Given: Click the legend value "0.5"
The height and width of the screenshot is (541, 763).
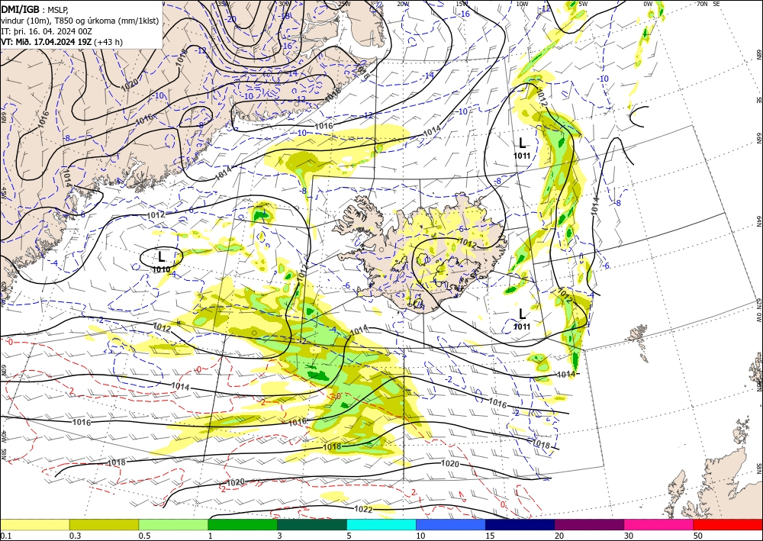Looking at the screenshot, I should coord(143,536).
